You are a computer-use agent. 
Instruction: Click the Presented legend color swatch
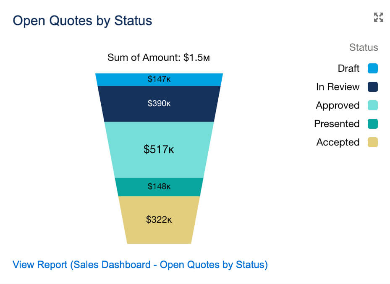[x=372, y=124]
